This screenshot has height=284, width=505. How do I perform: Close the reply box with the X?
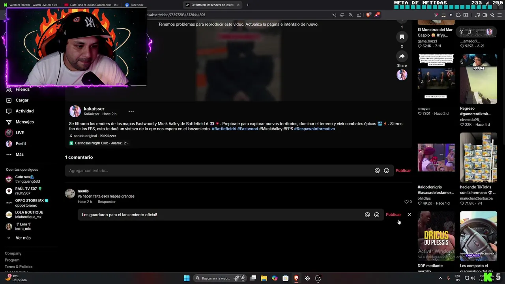(409, 215)
